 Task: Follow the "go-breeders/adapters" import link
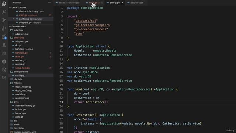pyautogui.click(x=93, y=25)
